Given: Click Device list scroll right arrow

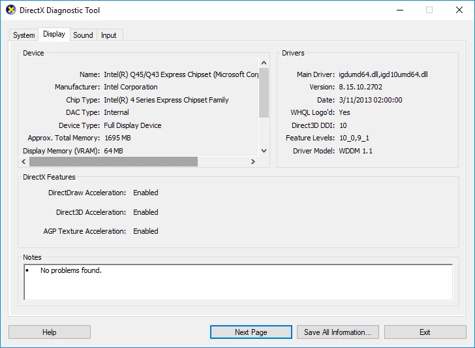Looking at the screenshot, I should [253, 161].
